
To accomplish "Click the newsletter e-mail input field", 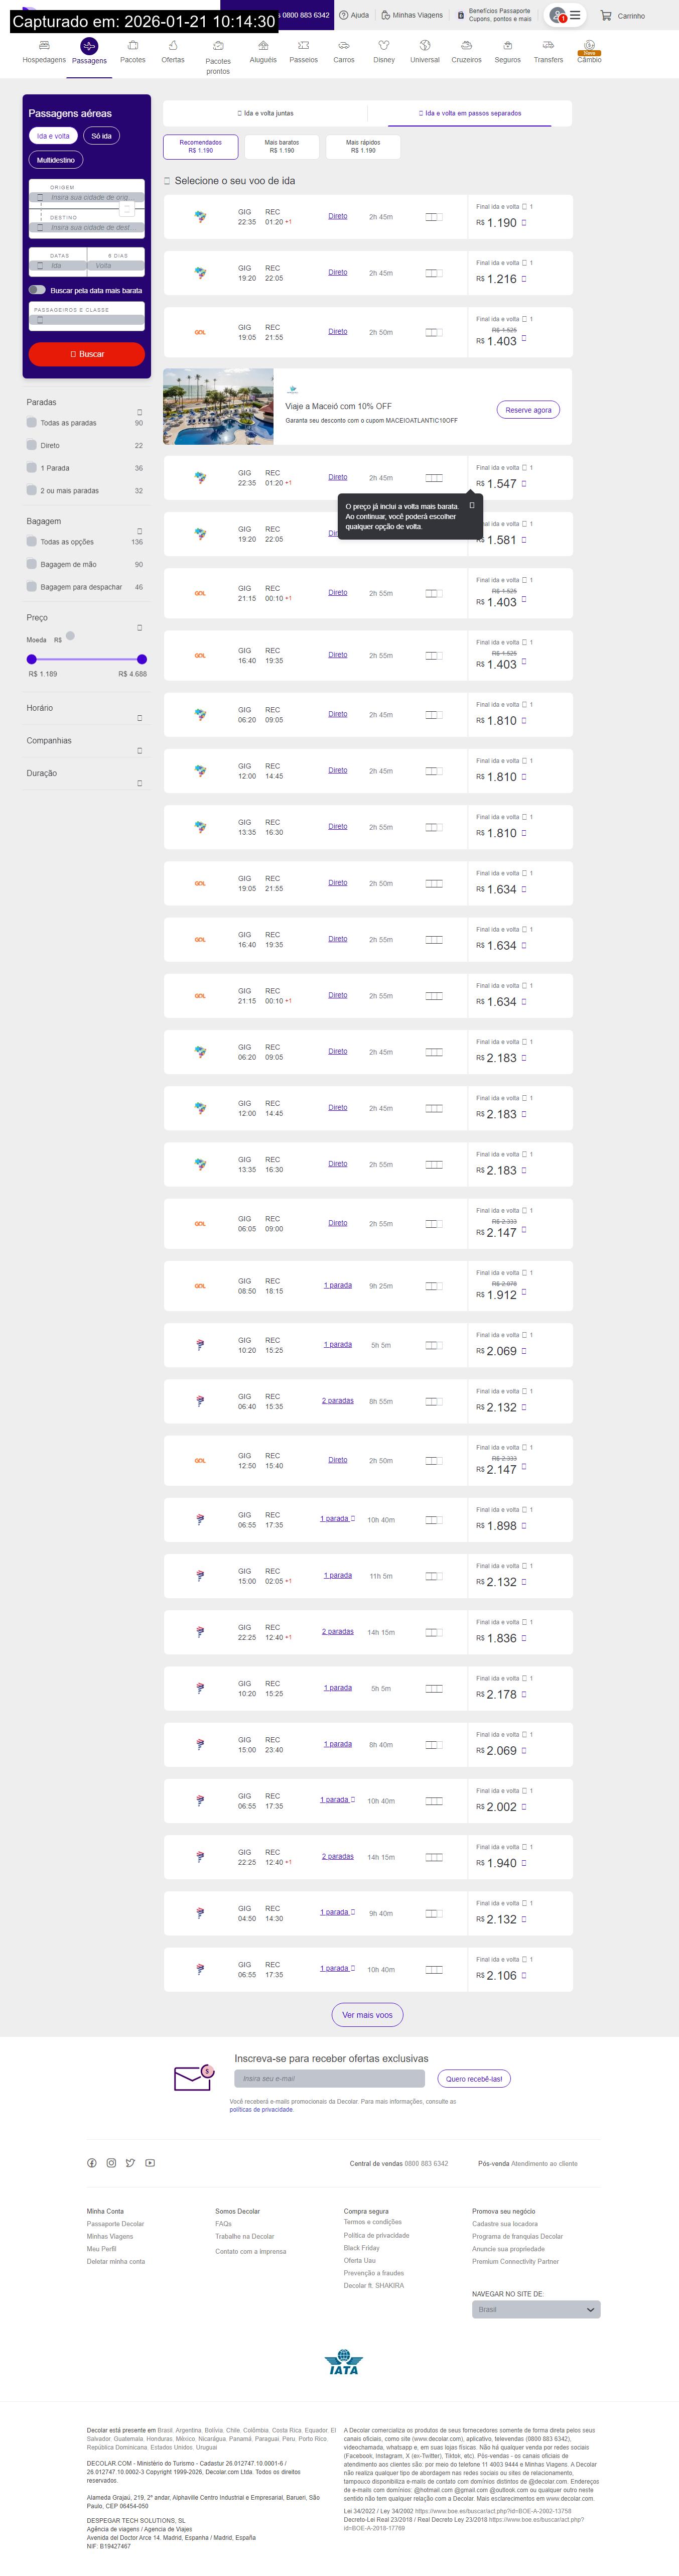I will tap(329, 2078).
